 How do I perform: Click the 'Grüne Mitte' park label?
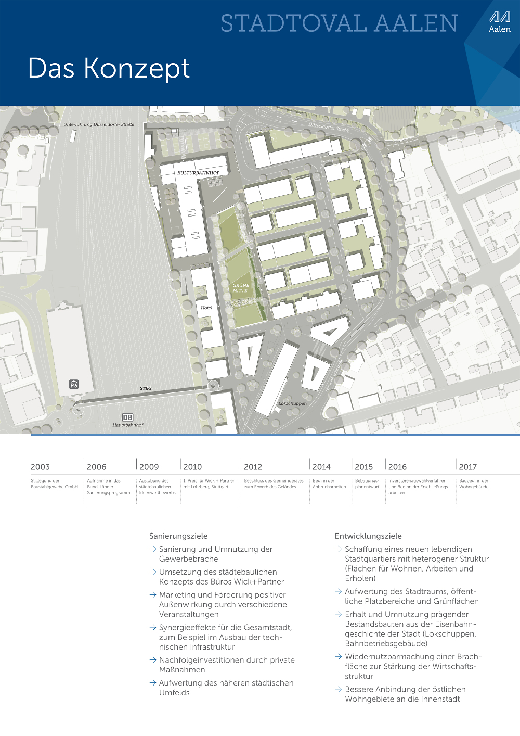(x=240, y=288)
